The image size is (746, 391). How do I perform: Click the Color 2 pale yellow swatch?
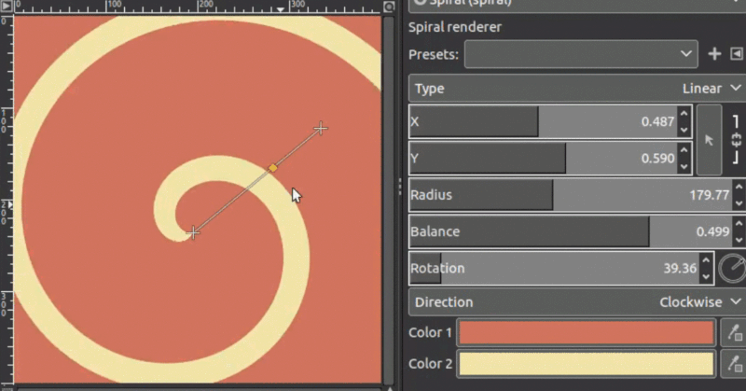[x=585, y=364]
